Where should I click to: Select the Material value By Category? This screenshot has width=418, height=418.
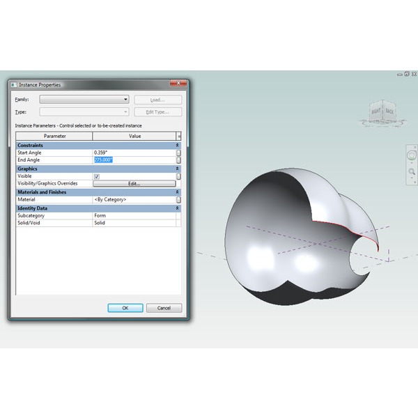134,200
